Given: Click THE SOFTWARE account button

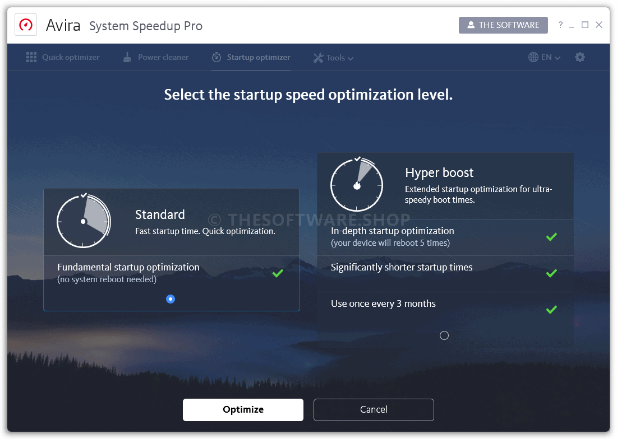Looking at the screenshot, I should [503, 25].
